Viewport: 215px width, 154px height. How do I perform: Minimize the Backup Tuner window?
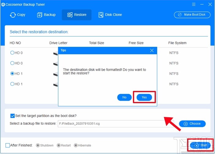(202, 4)
